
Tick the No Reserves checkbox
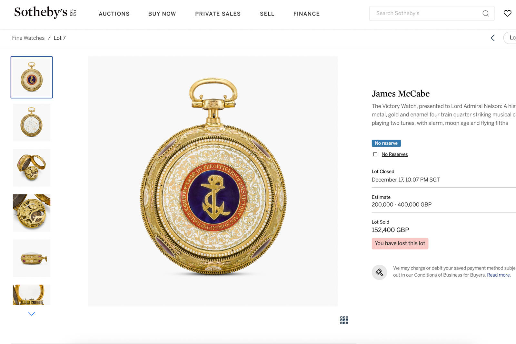pos(375,154)
